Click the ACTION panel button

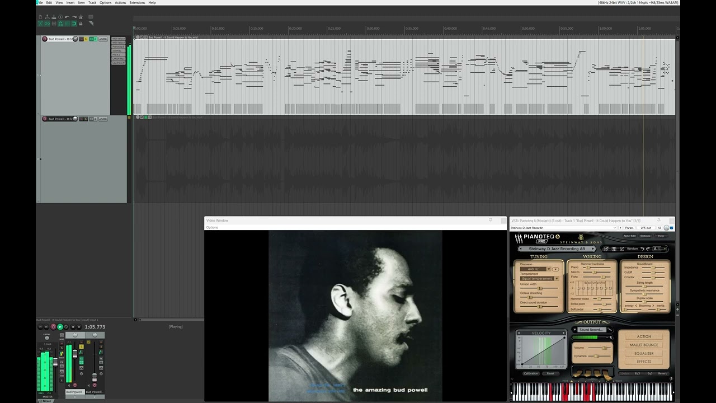[x=644, y=336]
